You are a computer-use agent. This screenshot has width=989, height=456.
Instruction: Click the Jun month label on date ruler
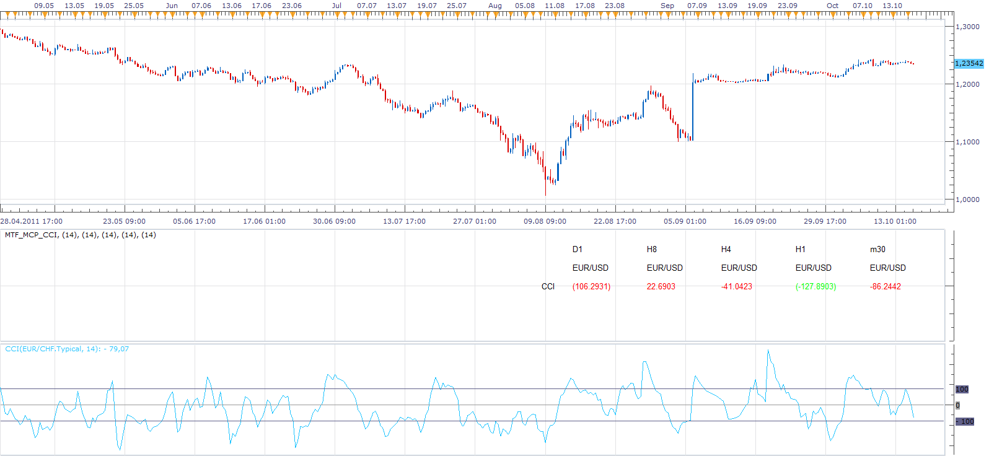[172, 6]
